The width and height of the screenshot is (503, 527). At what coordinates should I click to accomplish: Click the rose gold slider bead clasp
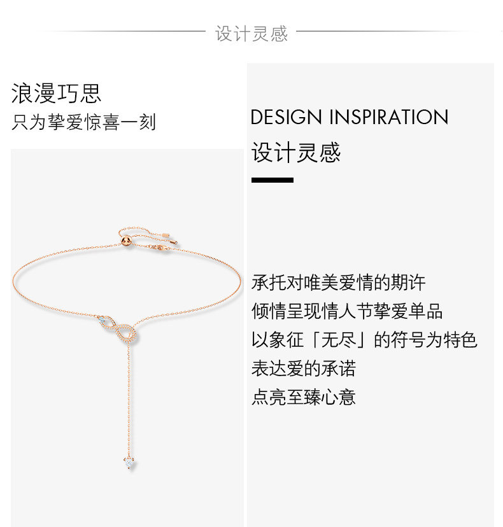point(126,242)
